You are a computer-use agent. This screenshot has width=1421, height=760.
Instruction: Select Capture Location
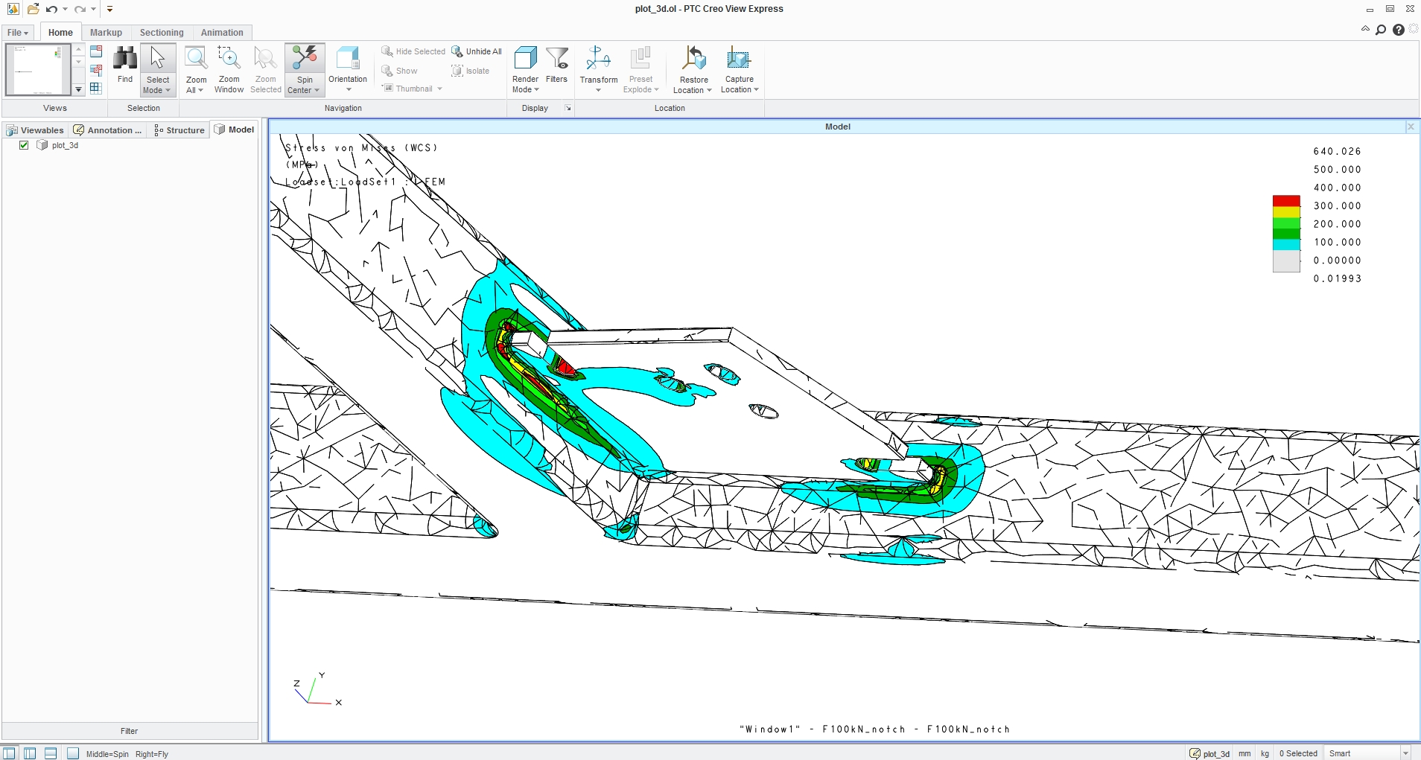click(738, 68)
